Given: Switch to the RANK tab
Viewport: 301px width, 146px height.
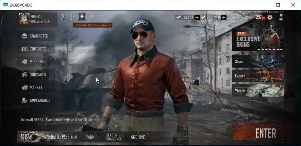Looking at the screenshot, I should coord(90,137).
